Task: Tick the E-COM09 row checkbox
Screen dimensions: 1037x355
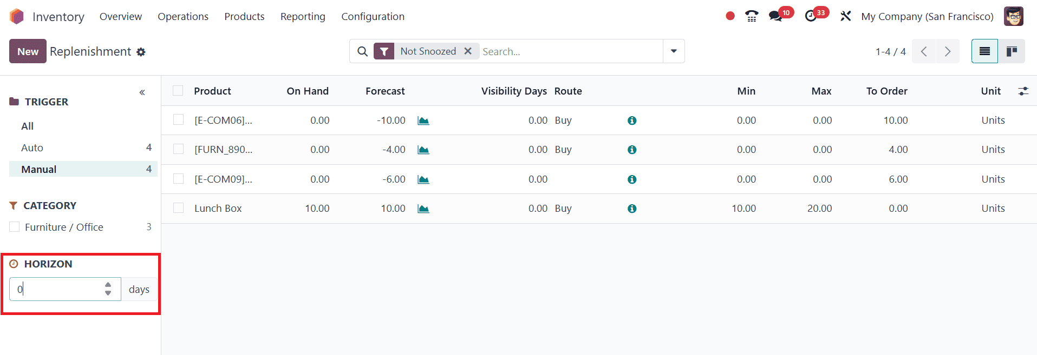Action: point(178,178)
